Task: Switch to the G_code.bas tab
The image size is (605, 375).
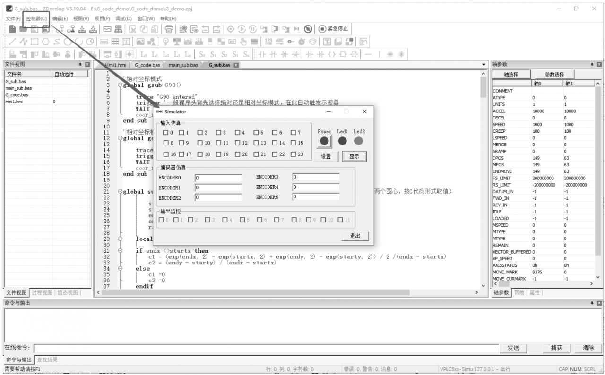Action: point(147,65)
